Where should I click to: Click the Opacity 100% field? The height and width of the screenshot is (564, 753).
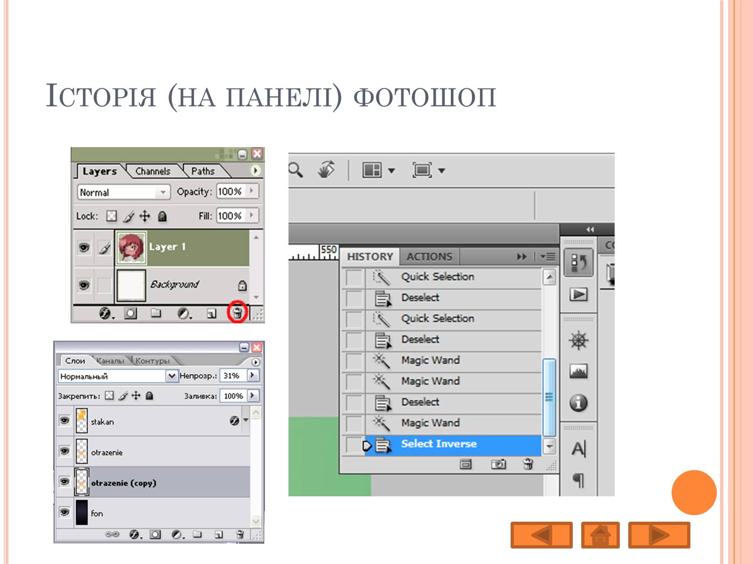pyautogui.click(x=231, y=191)
